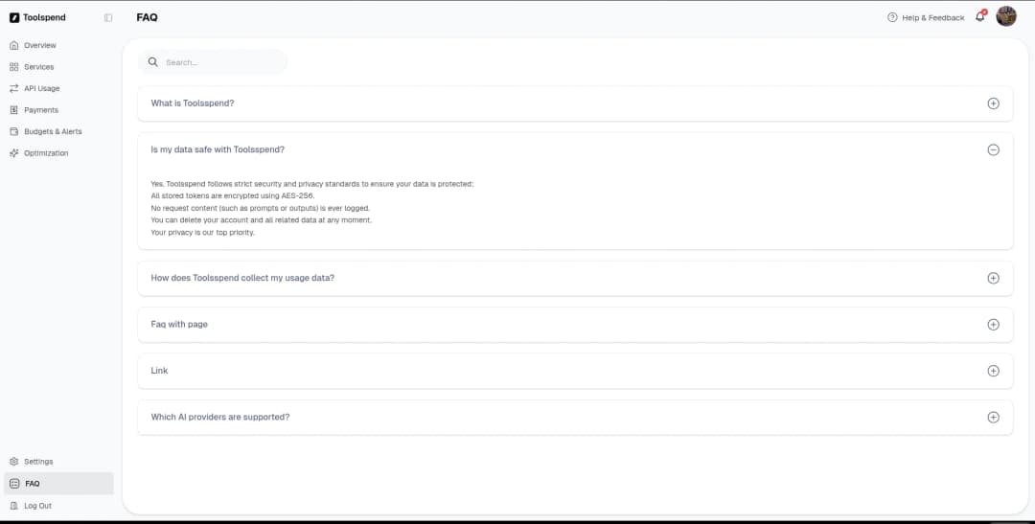Click the 'Faq with page' question title
1035x524 pixels.
179,325
